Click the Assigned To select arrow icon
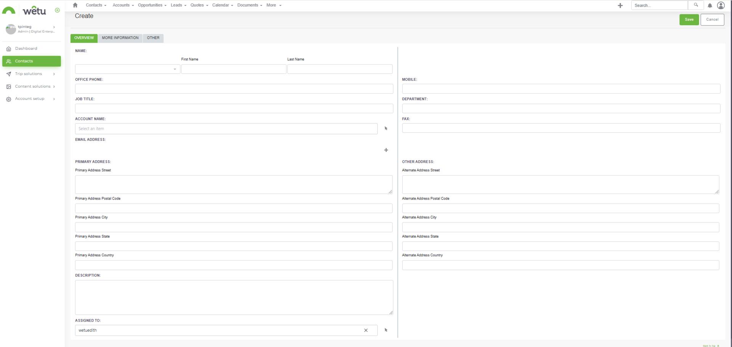This screenshot has height=347, width=732. (386, 330)
